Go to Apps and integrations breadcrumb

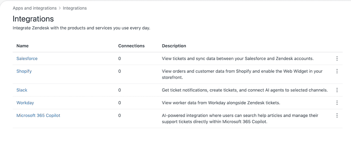[x=35, y=8]
